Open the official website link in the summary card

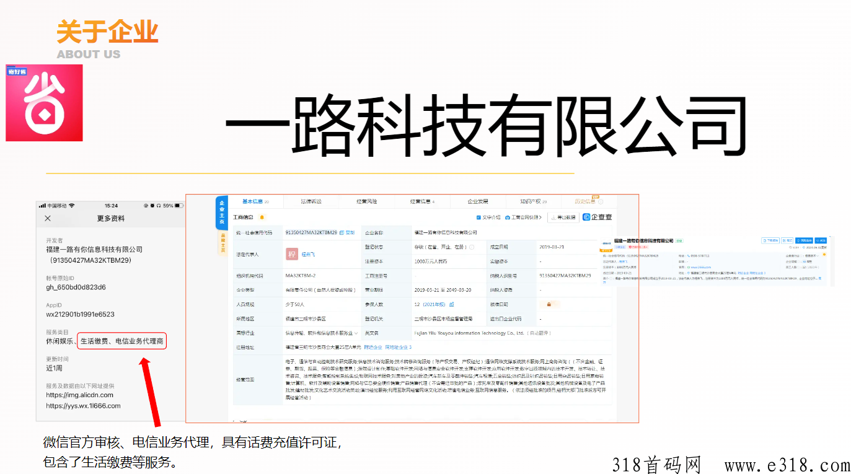click(x=701, y=267)
